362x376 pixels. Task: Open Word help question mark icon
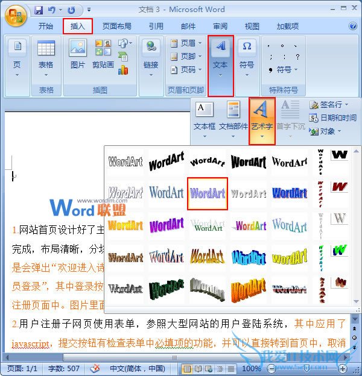click(352, 26)
